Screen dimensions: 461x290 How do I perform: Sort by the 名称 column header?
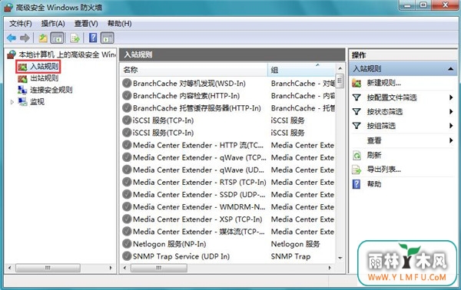pos(194,70)
